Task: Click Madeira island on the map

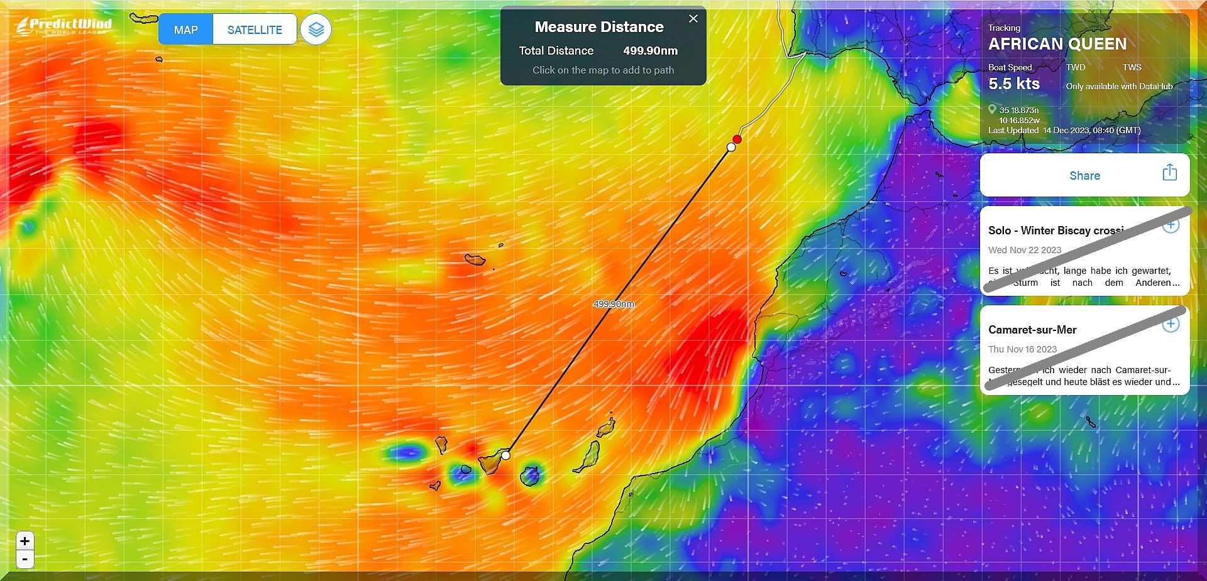Action: 475,259
